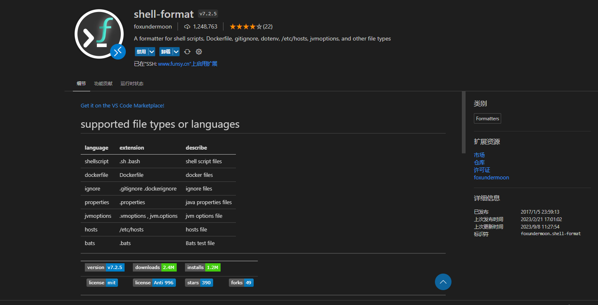Click last release time 2023/2/21 17:01:02
The image size is (598, 305).
point(541,219)
